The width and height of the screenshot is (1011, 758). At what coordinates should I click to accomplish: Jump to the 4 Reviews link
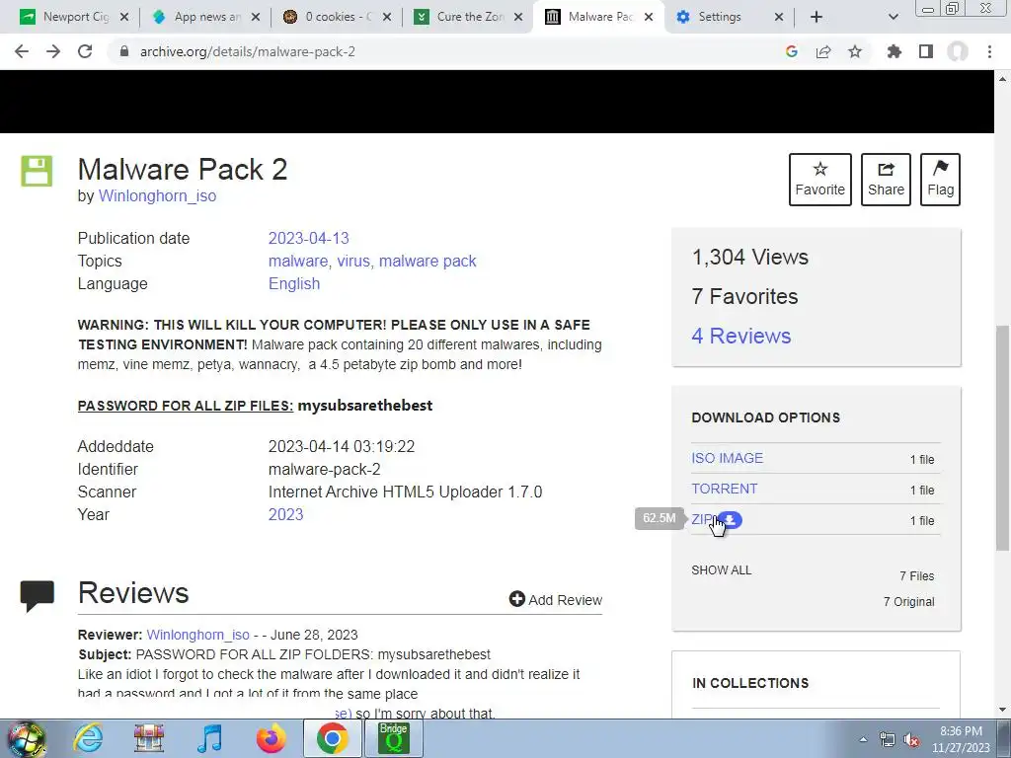[x=740, y=336]
